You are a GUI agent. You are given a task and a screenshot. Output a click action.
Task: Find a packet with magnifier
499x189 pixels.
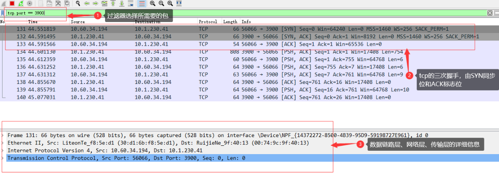click(78, 3)
